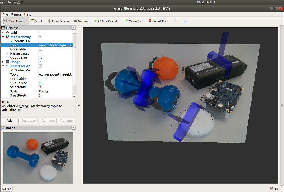Click the Focus Camera tool

point(58,21)
